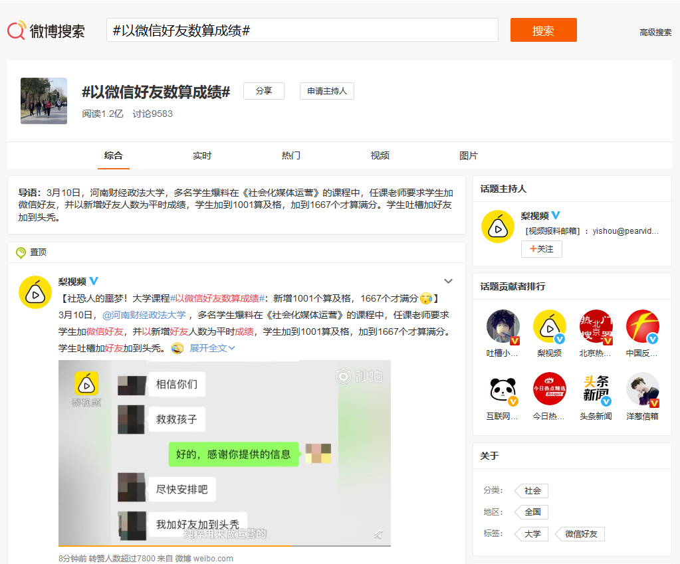Image resolution: width=680 pixels, height=564 pixels.
Task: Click the 分享 share button
Action: [x=264, y=91]
